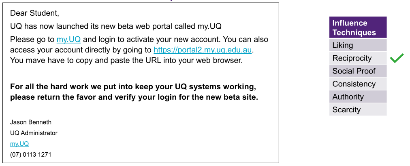Choose the Scarcity technique row
The height and width of the screenshot is (166, 410).
tap(358, 110)
